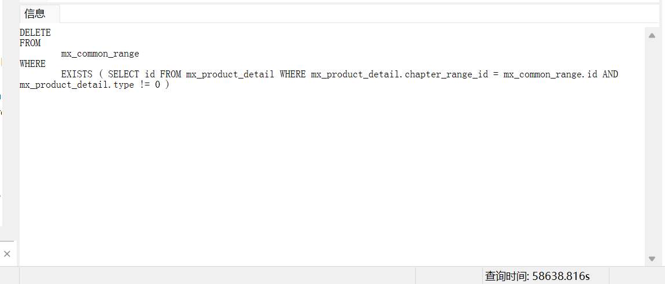Click mx_product_detail table name after inner FROM
The image size is (665, 284).
tap(230, 74)
